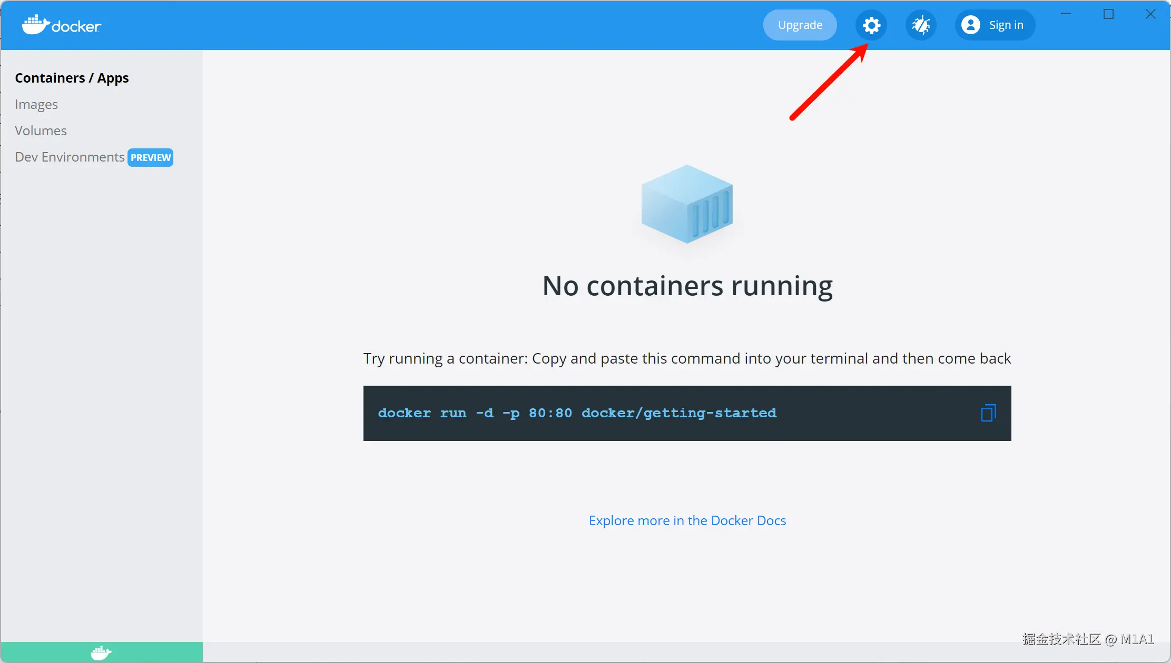1171x663 pixels.
Task: Minimize the Docker Desktop window
Action: pos(1066,14)
